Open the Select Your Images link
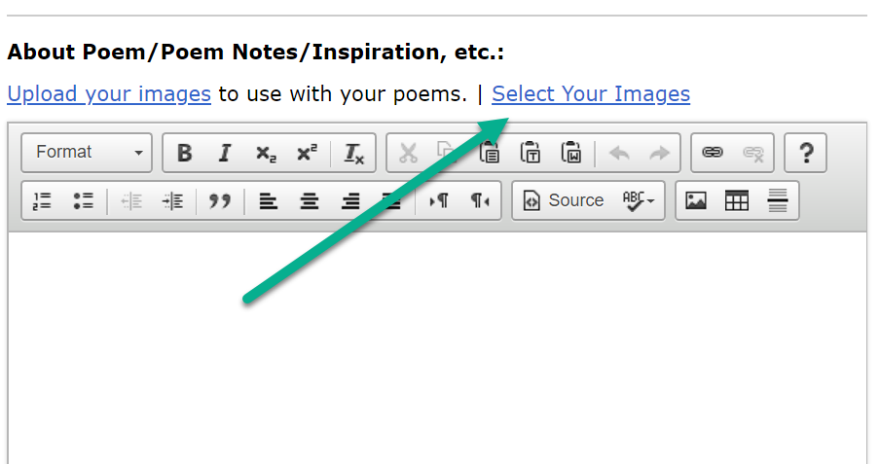 (x=591, y=93)
